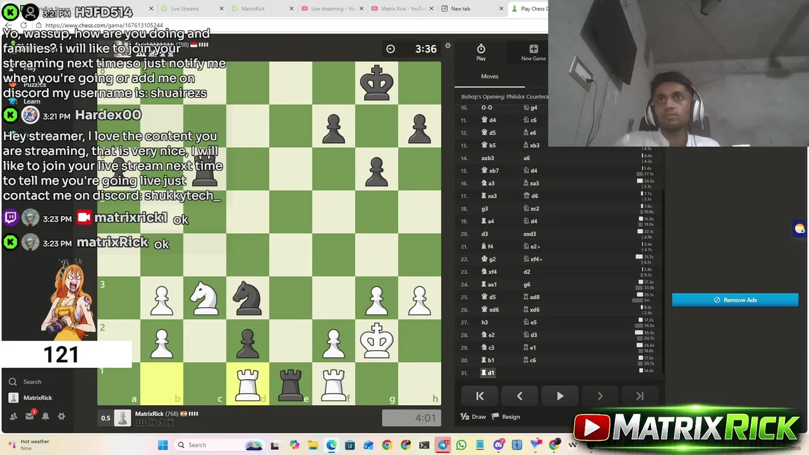Open the MatrixRick profile in the sidebar
809x455 pixels.
click(x=31, y=397)
